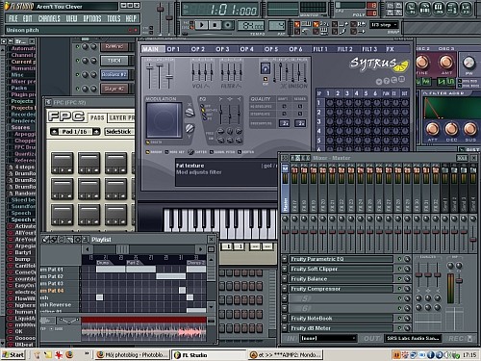This screenshot has height=361, width=481.
Task: Select the PADS tab in FPC
Action: pos(97,117)
